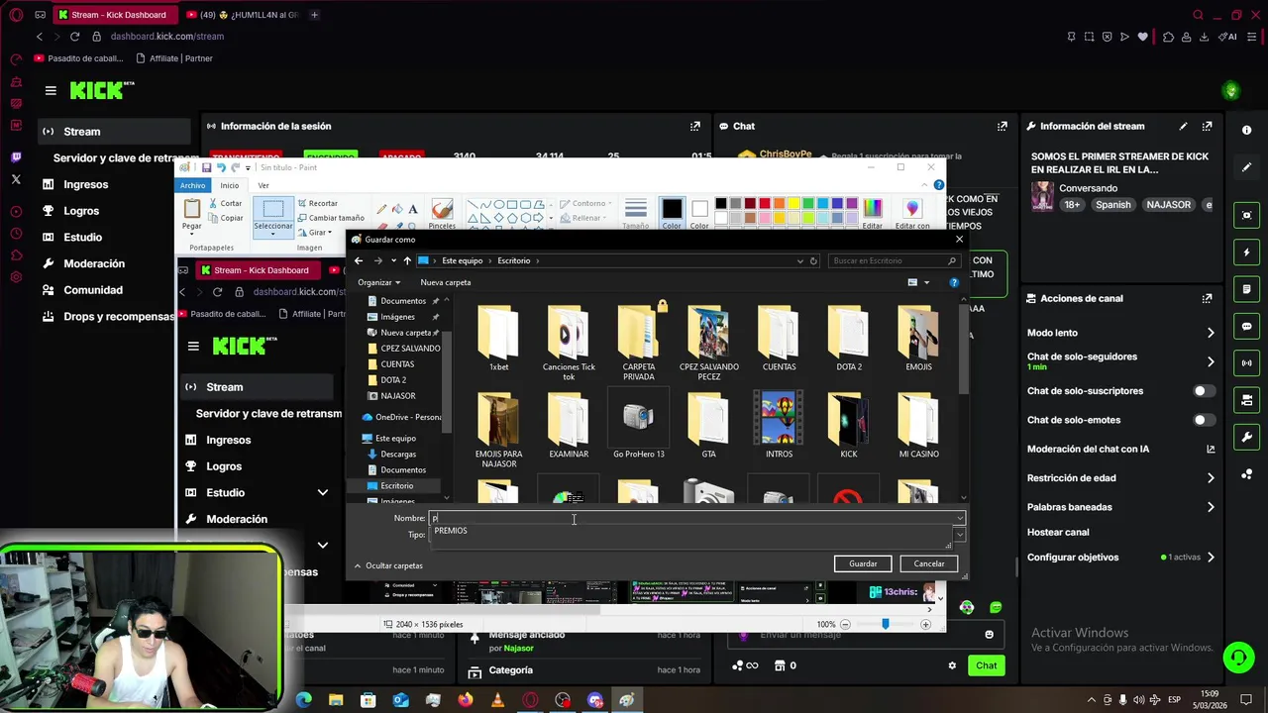Select the KICK folder in the file list
The image size is (1268, 713).
pos(849,425)
